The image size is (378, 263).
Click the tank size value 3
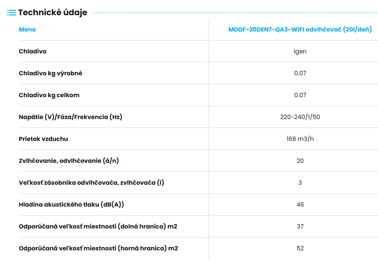[300, 183]
